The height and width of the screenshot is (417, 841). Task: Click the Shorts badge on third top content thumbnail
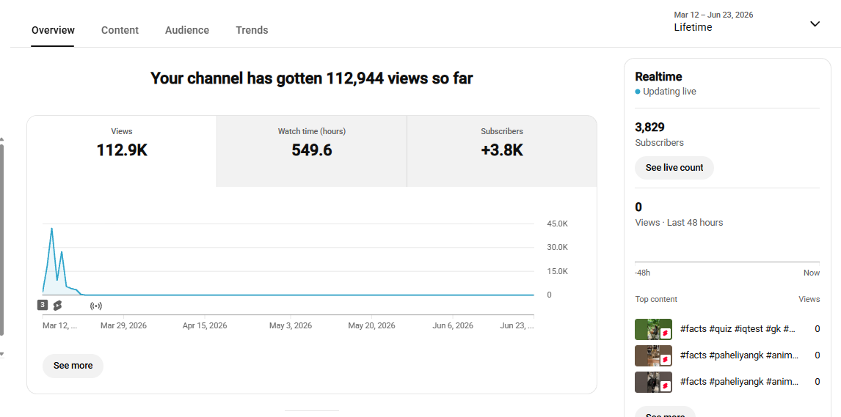[666, 385]
